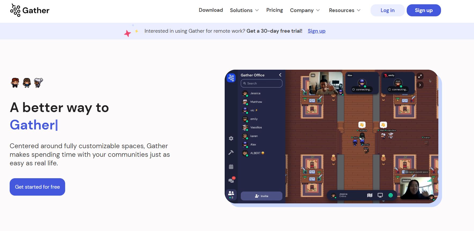
Task: Select vic's video tile
Action: [326, 83]
